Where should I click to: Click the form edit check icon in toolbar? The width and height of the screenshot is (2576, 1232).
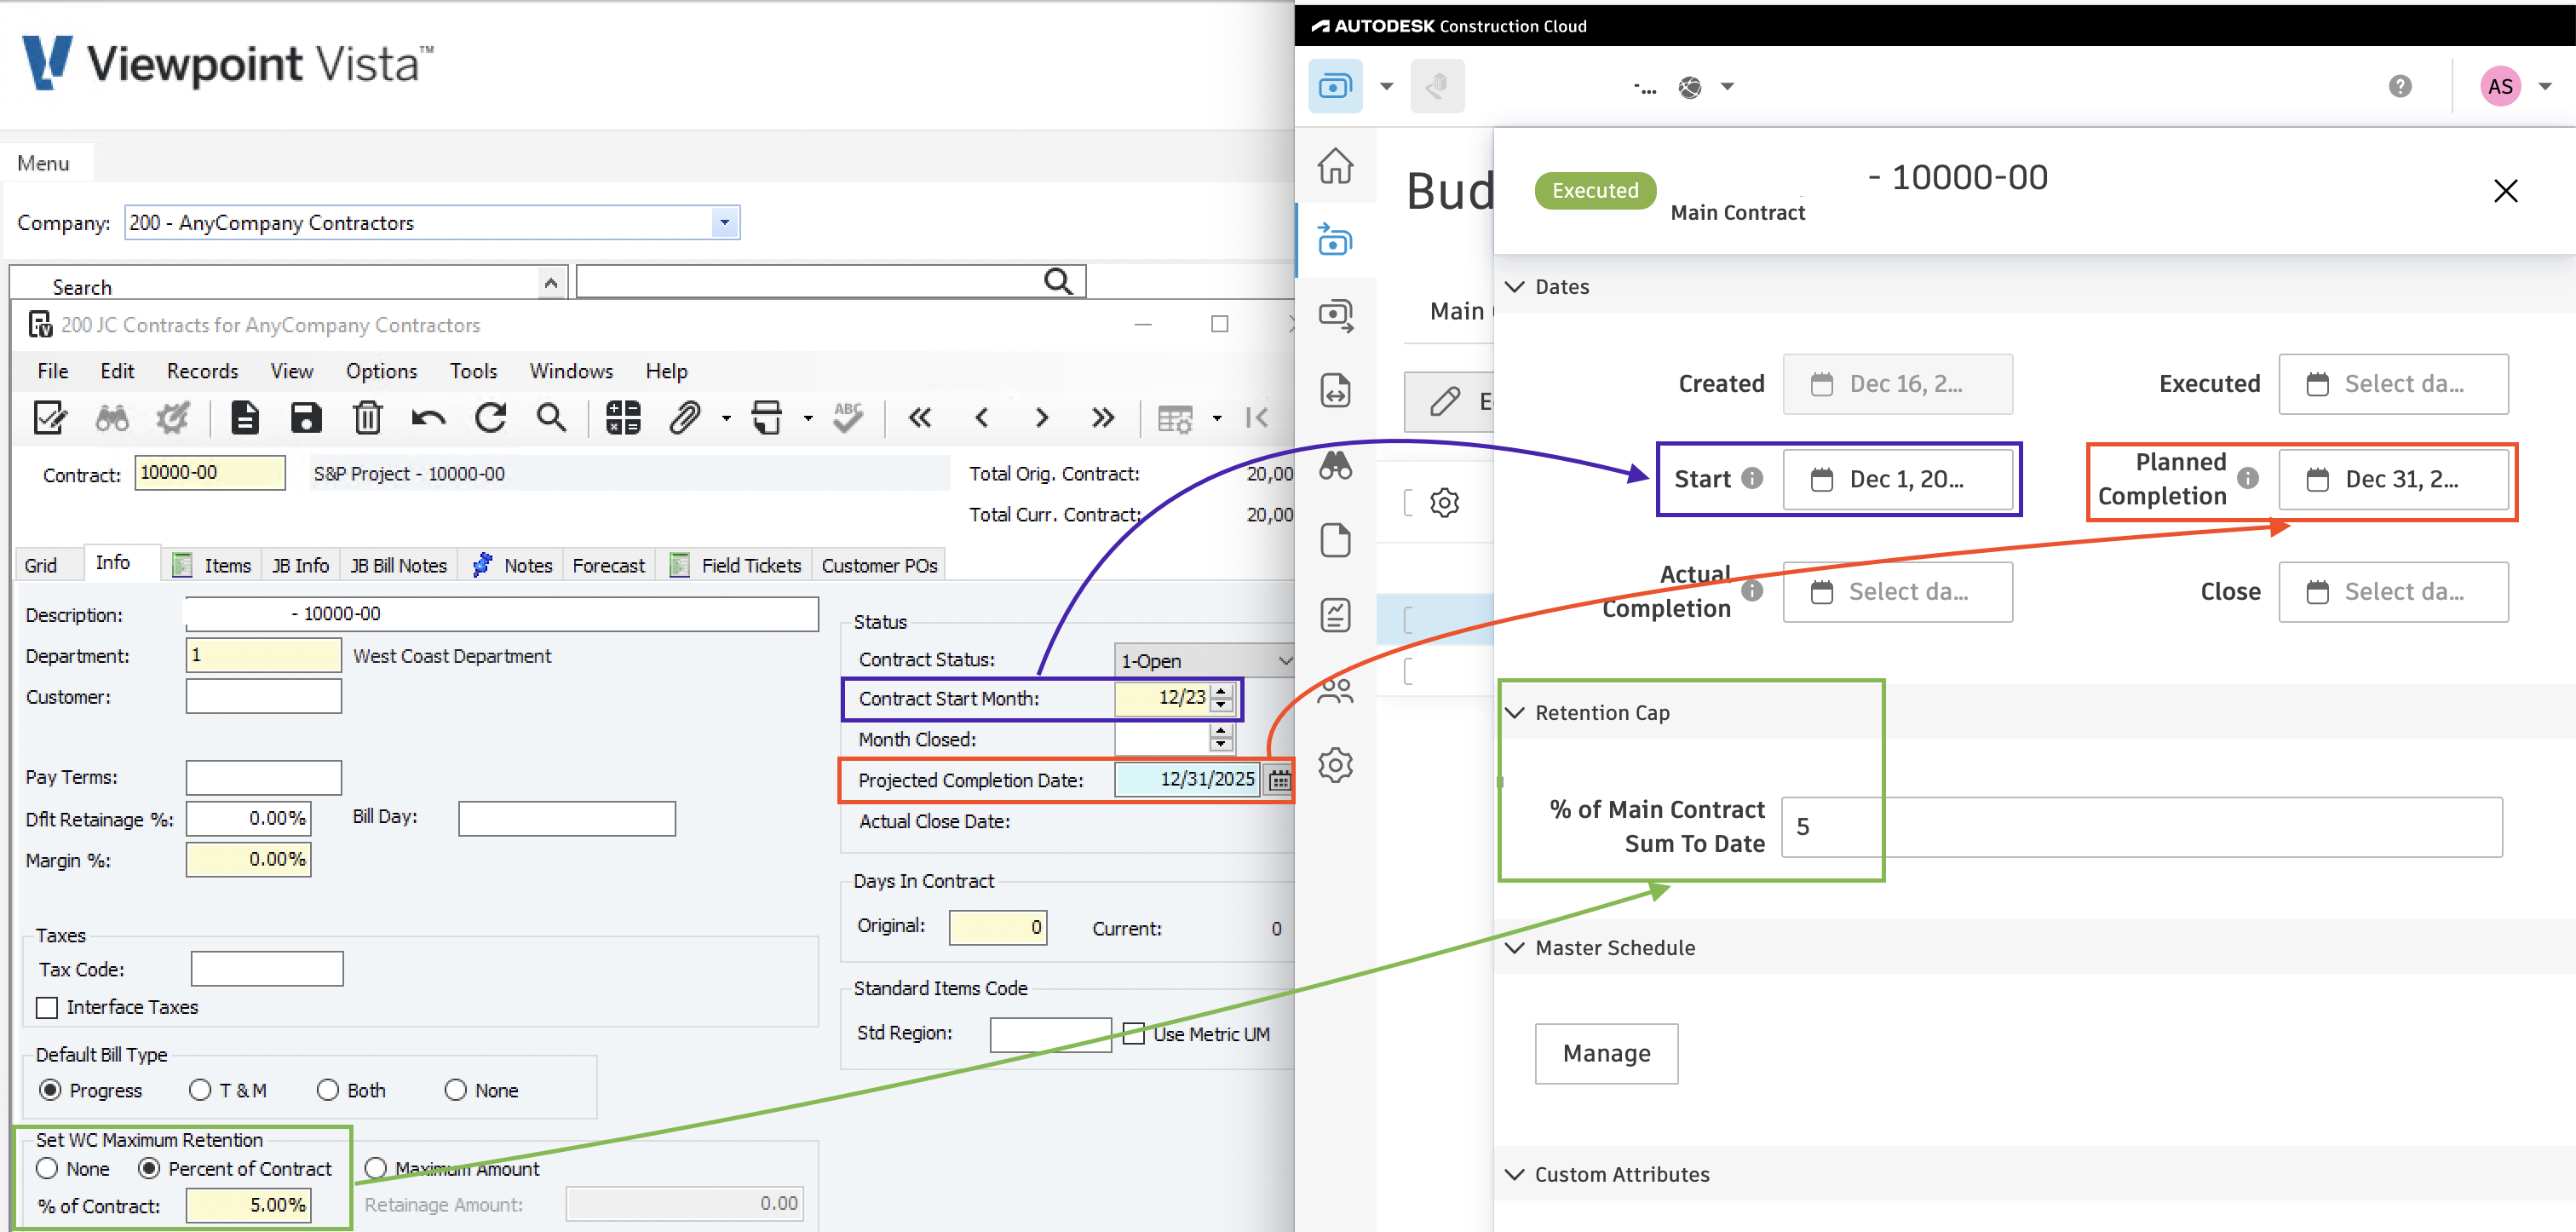tap(50, 418)
